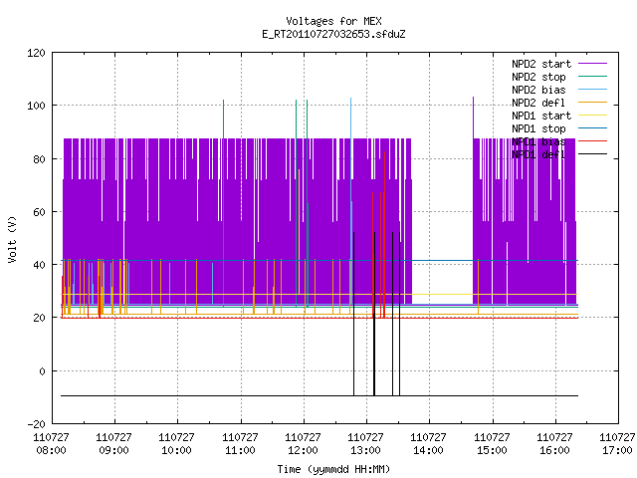Click the yellow NPD1 start legend line

point(593,116)
